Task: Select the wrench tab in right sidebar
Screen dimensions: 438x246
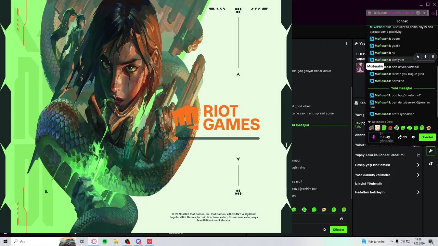Action: (x=430, y=151)
